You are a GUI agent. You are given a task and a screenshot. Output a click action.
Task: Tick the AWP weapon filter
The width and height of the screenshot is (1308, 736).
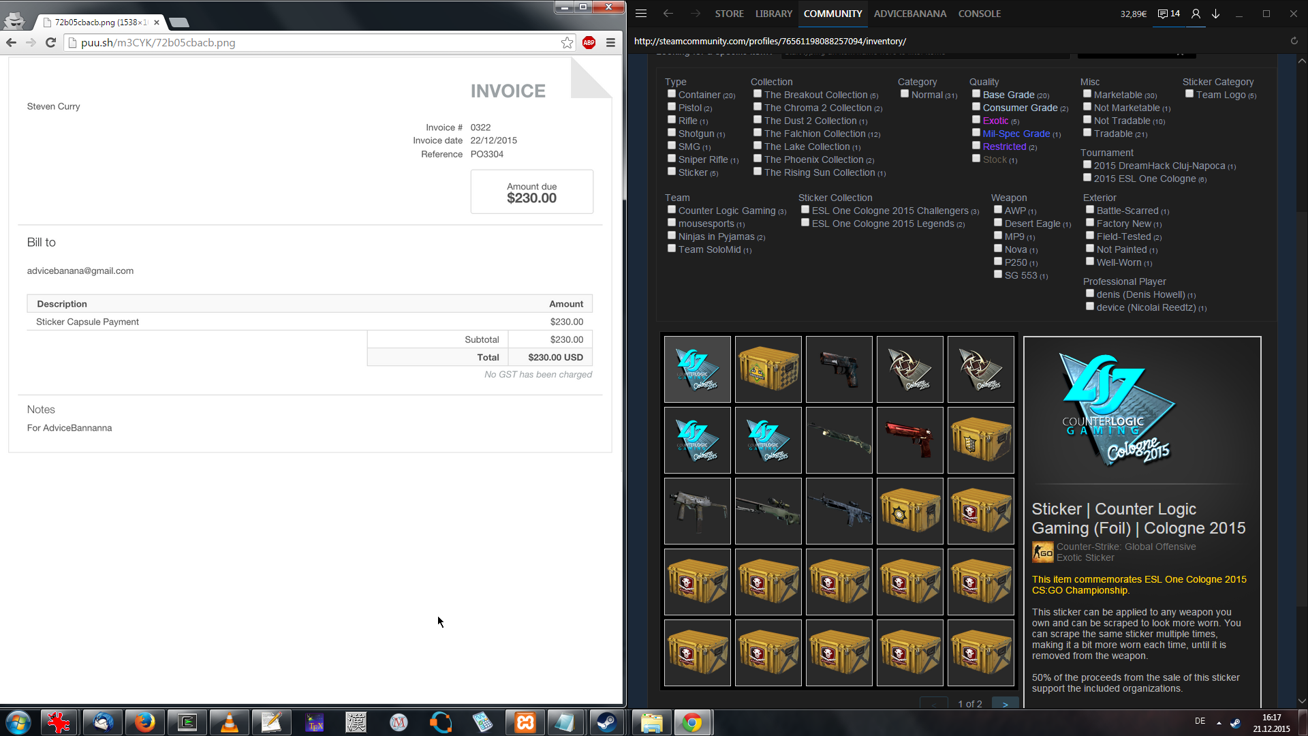(998, 210)
